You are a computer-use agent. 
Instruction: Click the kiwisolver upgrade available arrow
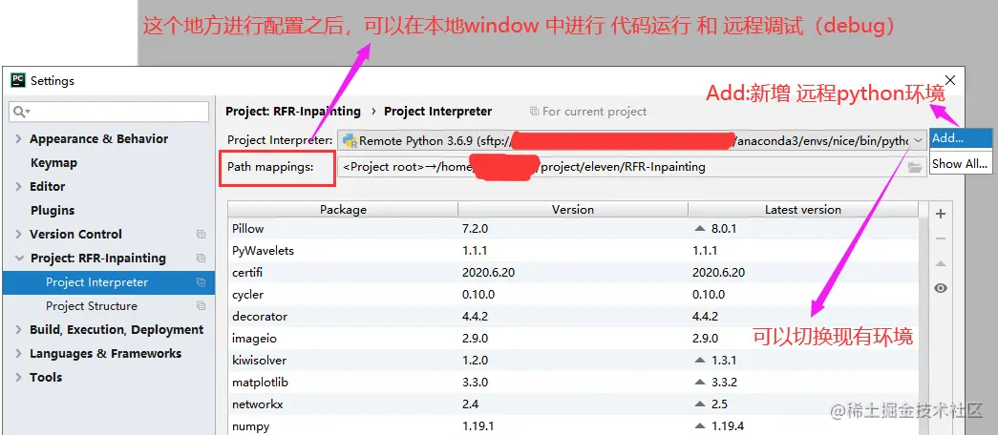[x=700, y=360]
